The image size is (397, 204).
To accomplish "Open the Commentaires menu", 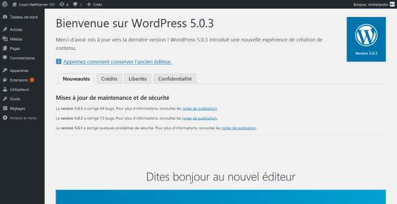I will pyautogui.click(x=22, y=58).
